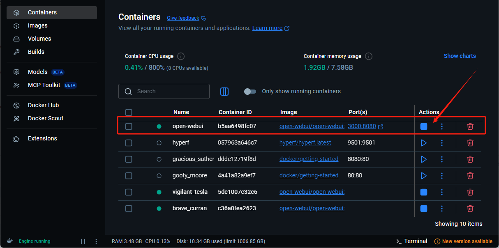
Task: Click the Docker whale status icon
Action: point(9,241)
